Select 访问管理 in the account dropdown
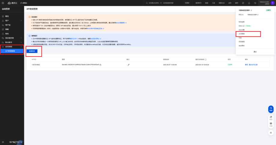The image size is (276, 145). [x=242, y=34]
